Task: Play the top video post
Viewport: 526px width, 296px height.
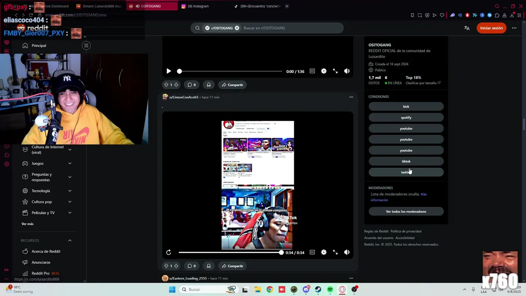Action: [168, 71]
